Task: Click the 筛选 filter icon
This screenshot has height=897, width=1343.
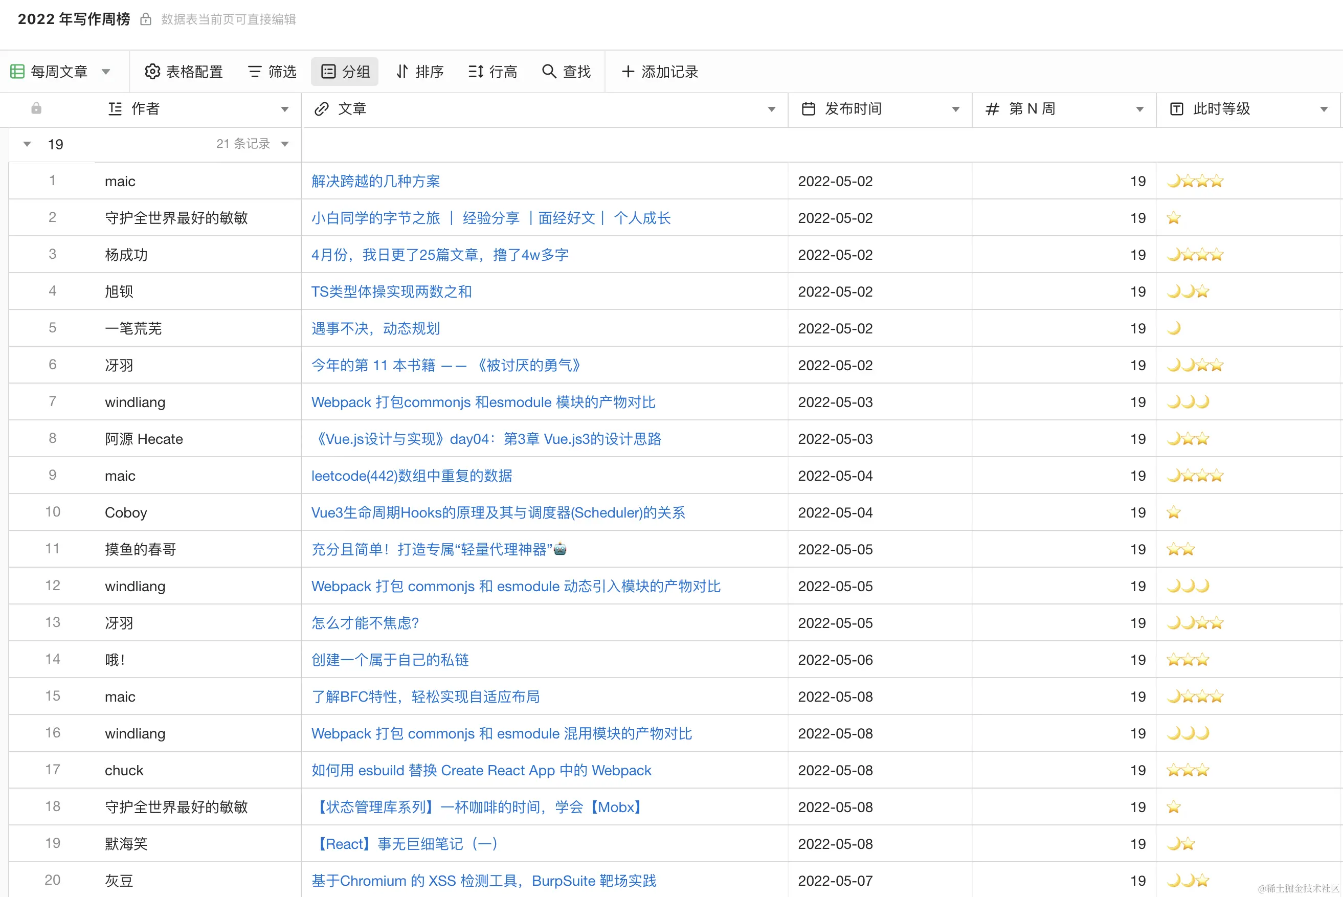Action: click(255, 72)
